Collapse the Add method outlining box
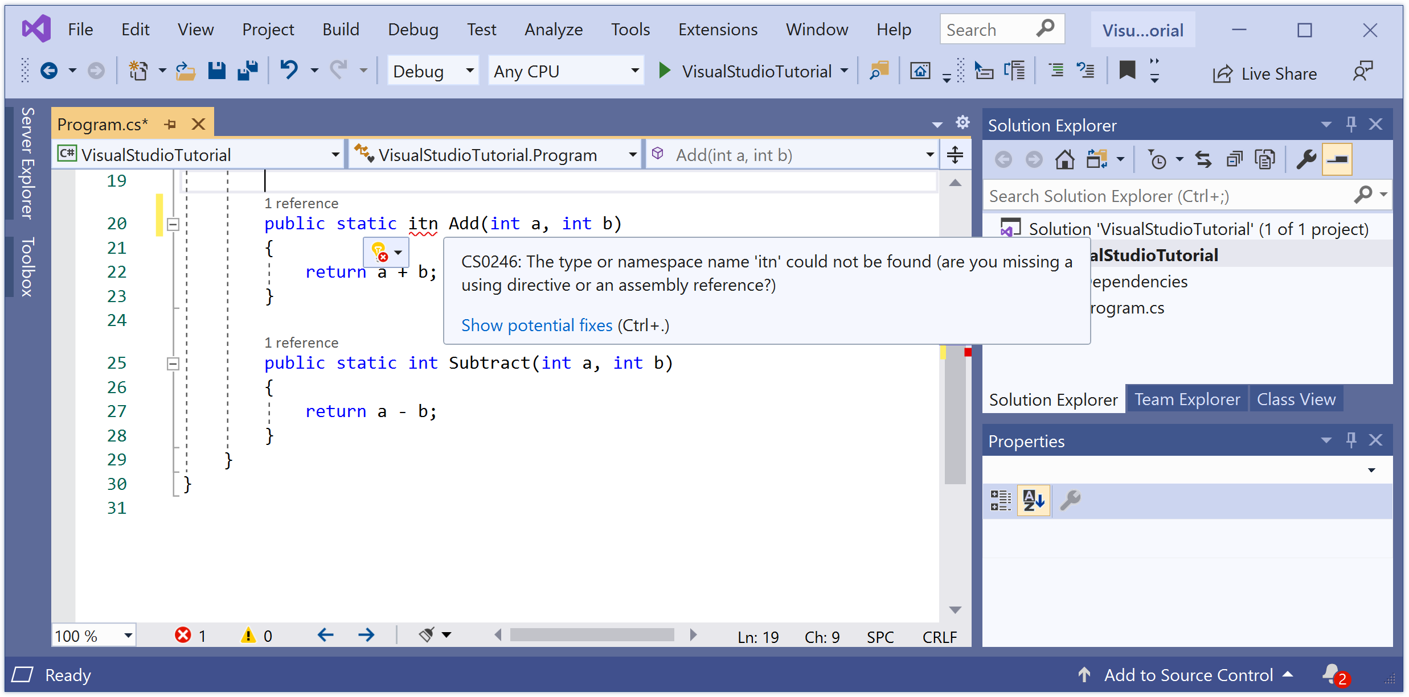The height and width of the screenshot is (697, 1409). point(173,224)
